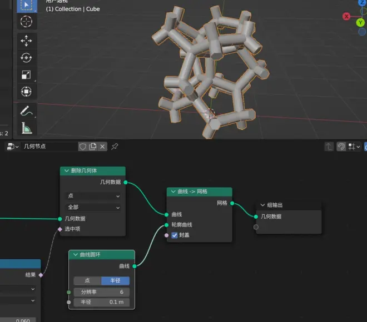Collapse the 删除几何体 node
367x322 pixels.
pos(67,171)
